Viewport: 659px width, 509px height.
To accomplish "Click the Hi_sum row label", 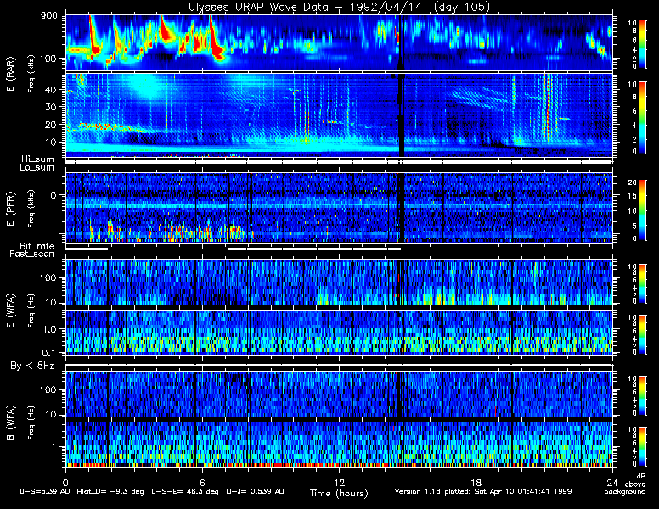I will (x=38, y=159).
